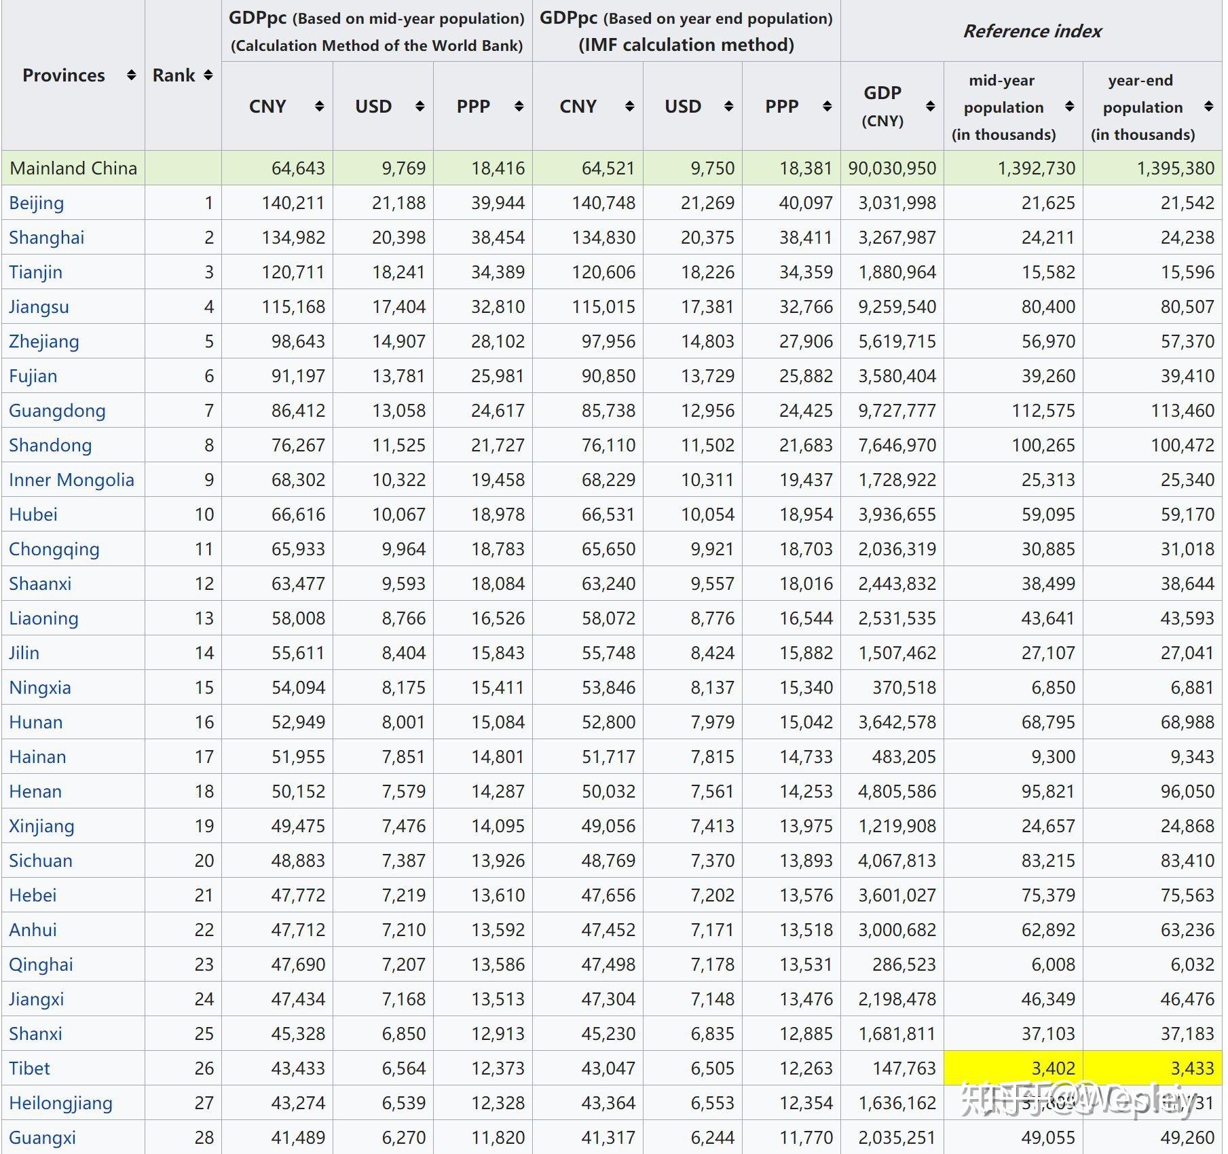The image size is (1228, 1154).
Task: Open the Shaanxi province link
Action: (x=40, y=584)
